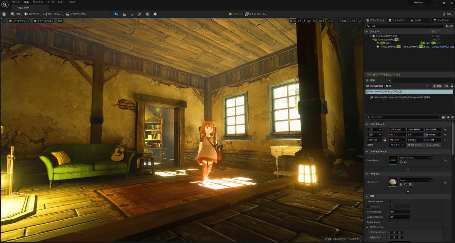
Task: Collapse the スタティックメッシュ section
Action: click(367, 151)
